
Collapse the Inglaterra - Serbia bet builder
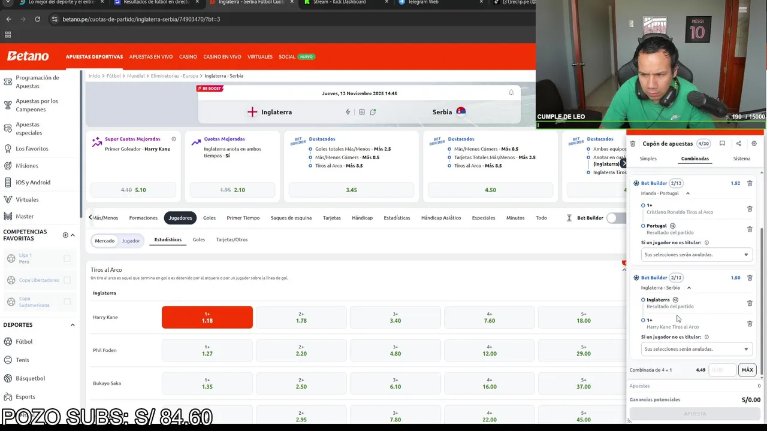689,288
